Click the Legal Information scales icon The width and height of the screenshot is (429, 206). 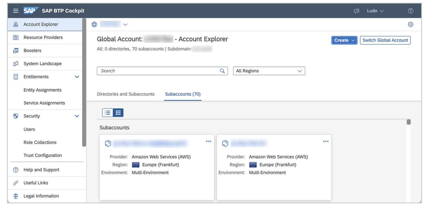(16, 196)
